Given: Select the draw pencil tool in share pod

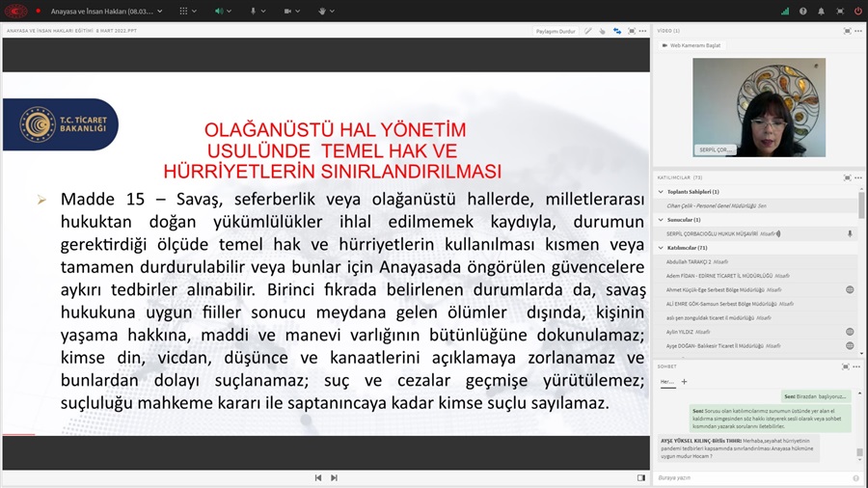Looking at the screenshot, I should [588, 31].
